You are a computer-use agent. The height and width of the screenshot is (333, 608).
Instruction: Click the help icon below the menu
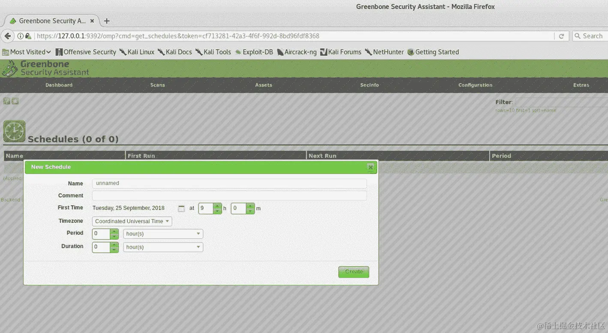click(x=6, y=101)
